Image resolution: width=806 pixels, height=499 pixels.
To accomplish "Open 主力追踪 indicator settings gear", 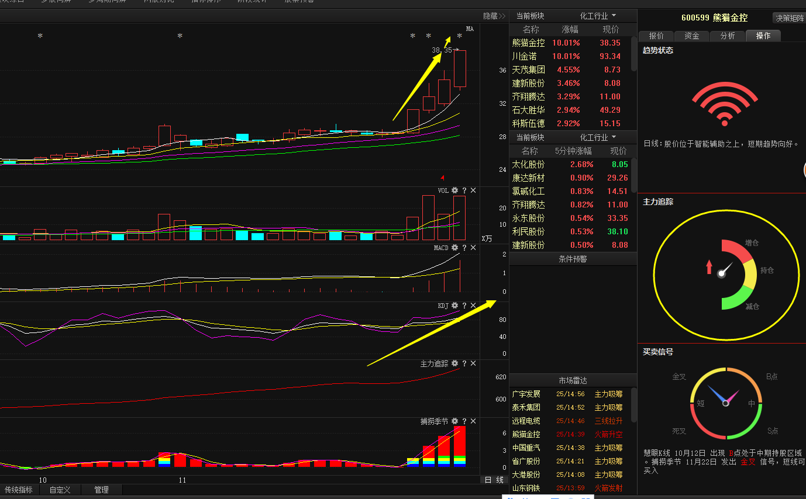I will click(x=455, y=363).
